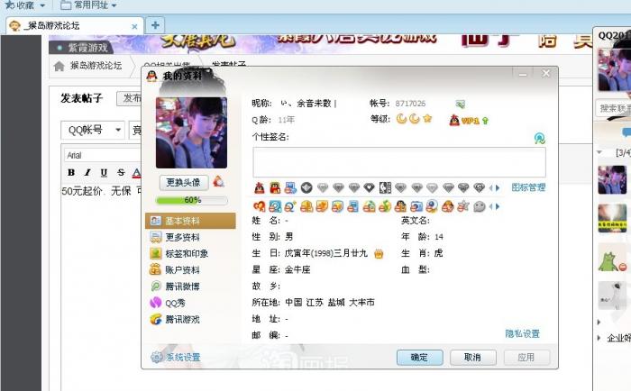Image resolution: width=631 pixels, height=391 pixels.
Task: Click the signature sync icon above text box
Action: point(539,139)
